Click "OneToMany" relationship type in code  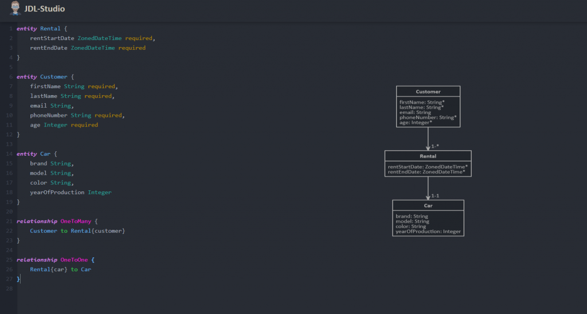[x=76, y=221]
